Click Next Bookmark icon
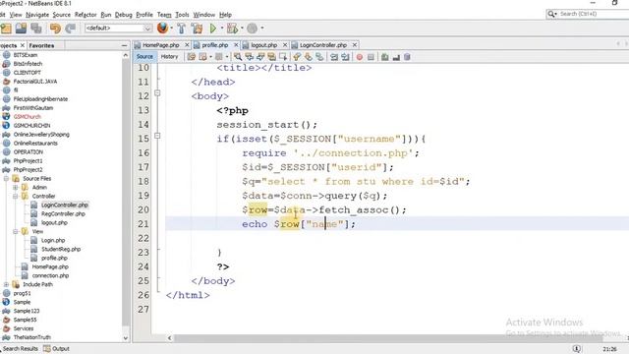 coord(308,57)
